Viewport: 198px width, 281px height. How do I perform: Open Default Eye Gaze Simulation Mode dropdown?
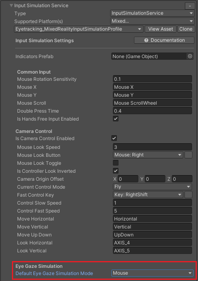point(152,273)
